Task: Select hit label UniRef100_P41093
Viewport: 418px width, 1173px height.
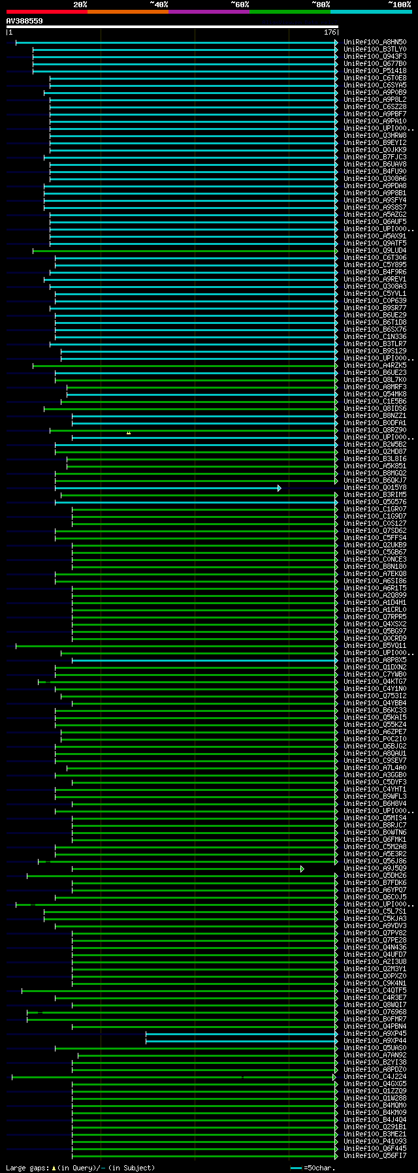Action: click(x=375, y=1142)
